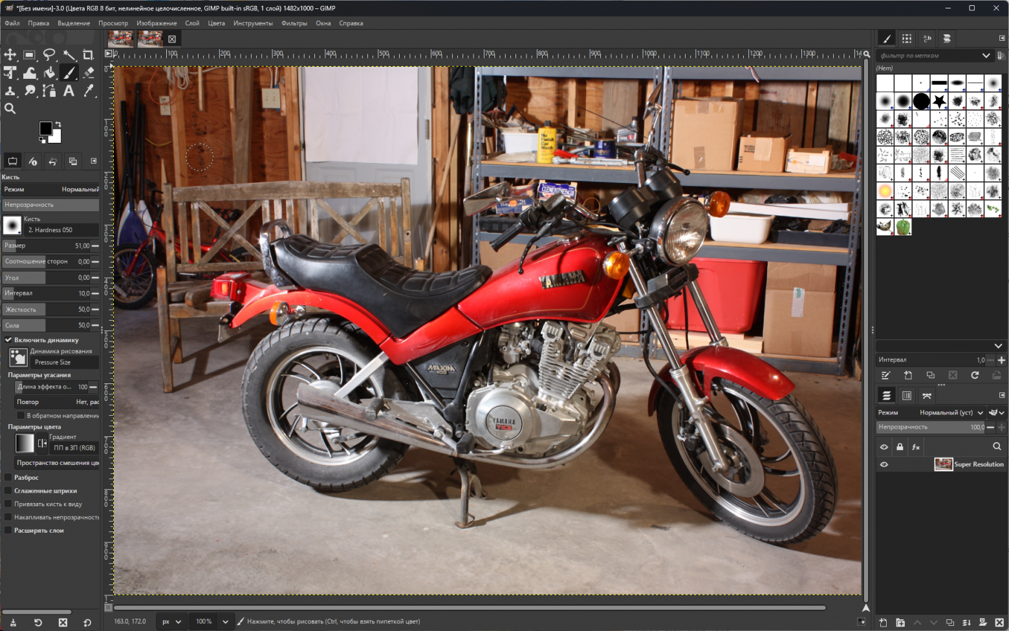Enable the Разброс checkbox
The image size is (1009, 631).
click(8, 477)
